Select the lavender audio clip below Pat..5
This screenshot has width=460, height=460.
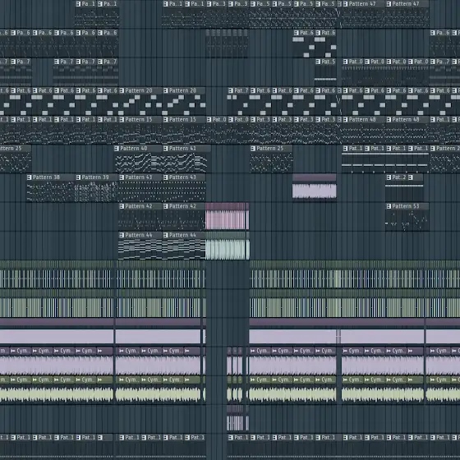coord(314,186)
